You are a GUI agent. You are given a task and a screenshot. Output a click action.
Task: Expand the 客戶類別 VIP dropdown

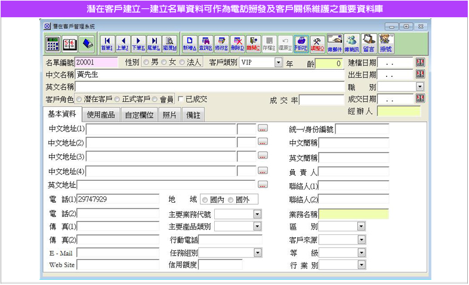click(278, 63)
